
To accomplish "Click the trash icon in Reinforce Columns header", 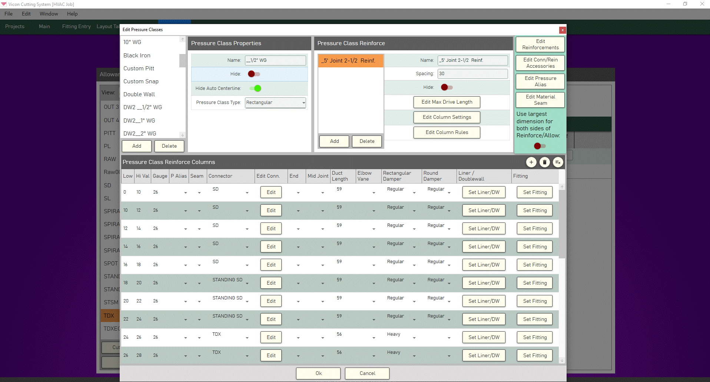I will 544,162.
